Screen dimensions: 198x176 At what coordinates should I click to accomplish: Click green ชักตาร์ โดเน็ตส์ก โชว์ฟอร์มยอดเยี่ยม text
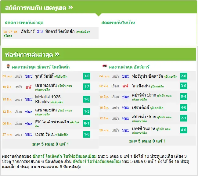point(64,156)
